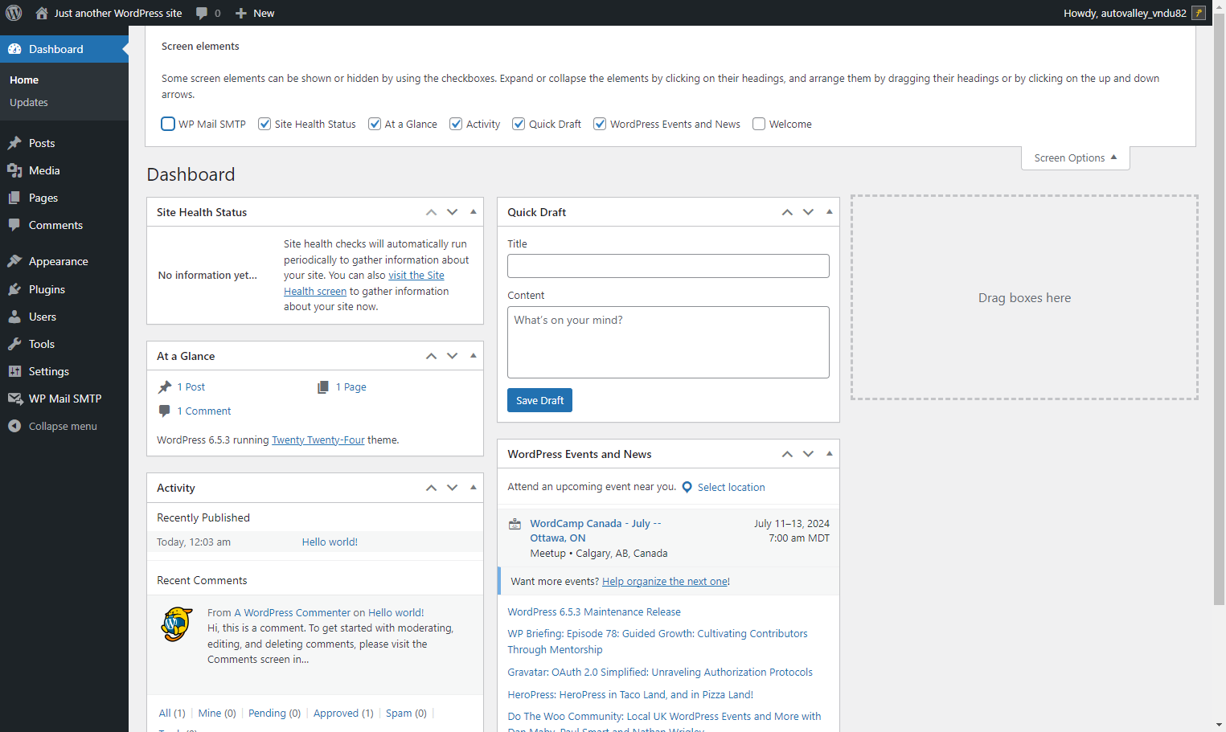
Task: Open the Plugins menu label
Action: (47, 289)
